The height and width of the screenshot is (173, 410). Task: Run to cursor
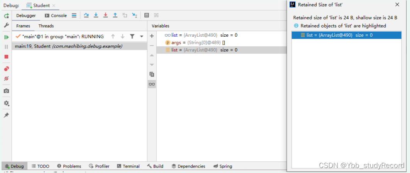tap(135, 15)
